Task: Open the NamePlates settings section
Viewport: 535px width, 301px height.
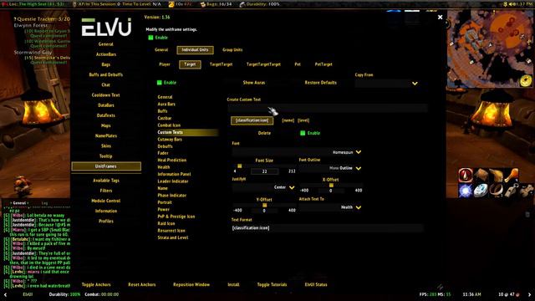Action: pos(106,135)
